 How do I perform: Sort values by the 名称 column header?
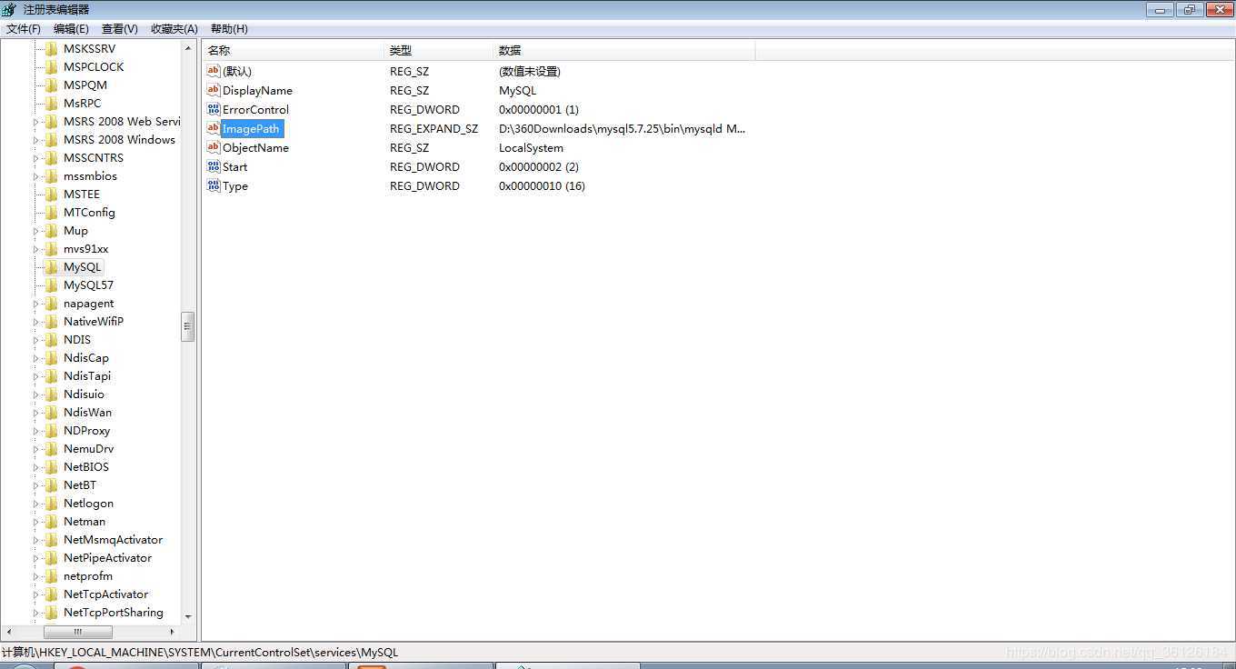click(293, 50)
